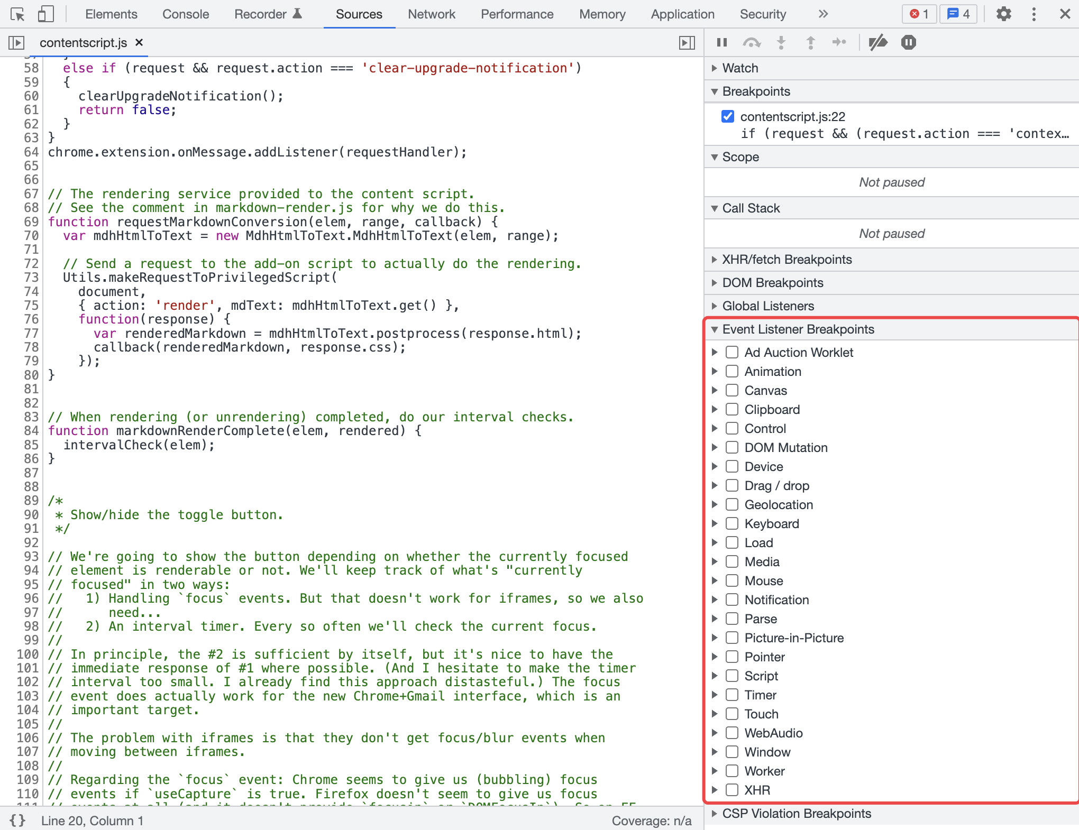Image resolution: width=1079 pixels, height=830 pixels.
Task: Open DevTools settings gear
Action: click(x=1003, y=14)
